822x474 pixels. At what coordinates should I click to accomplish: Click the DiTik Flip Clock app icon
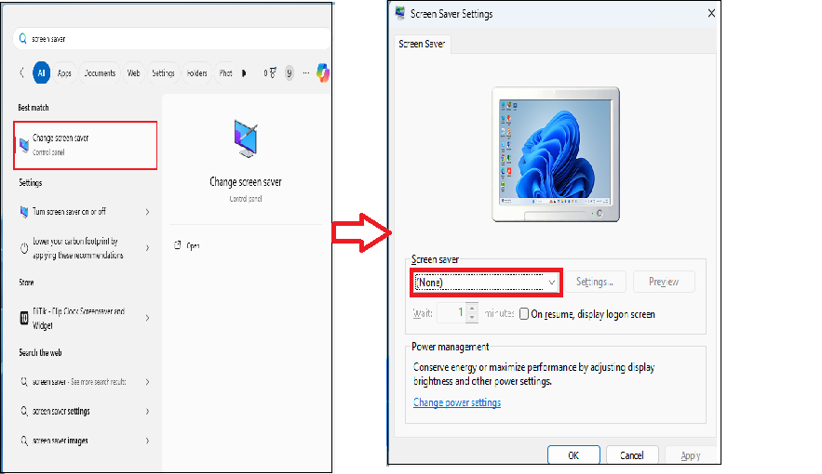24,318
